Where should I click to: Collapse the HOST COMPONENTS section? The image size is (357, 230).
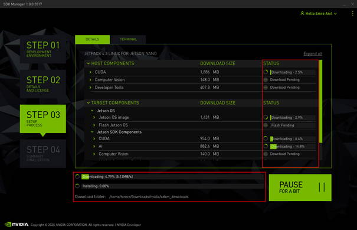click(88, 63)
